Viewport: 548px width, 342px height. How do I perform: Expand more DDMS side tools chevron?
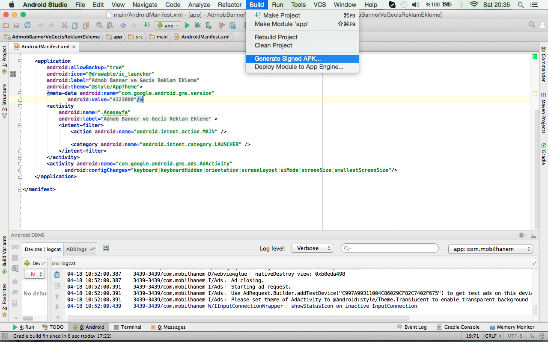pos(16,318)
